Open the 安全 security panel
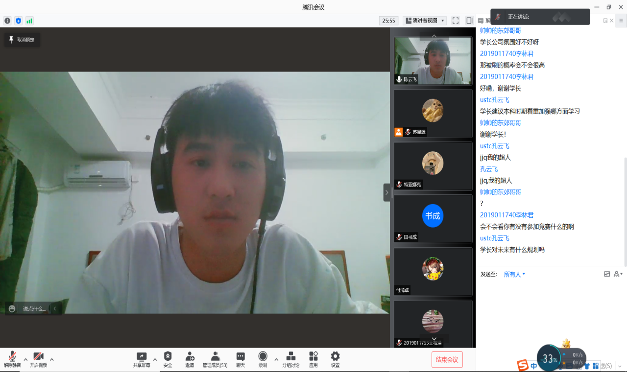Screen dimensions: 627x372 coord(168,359)
